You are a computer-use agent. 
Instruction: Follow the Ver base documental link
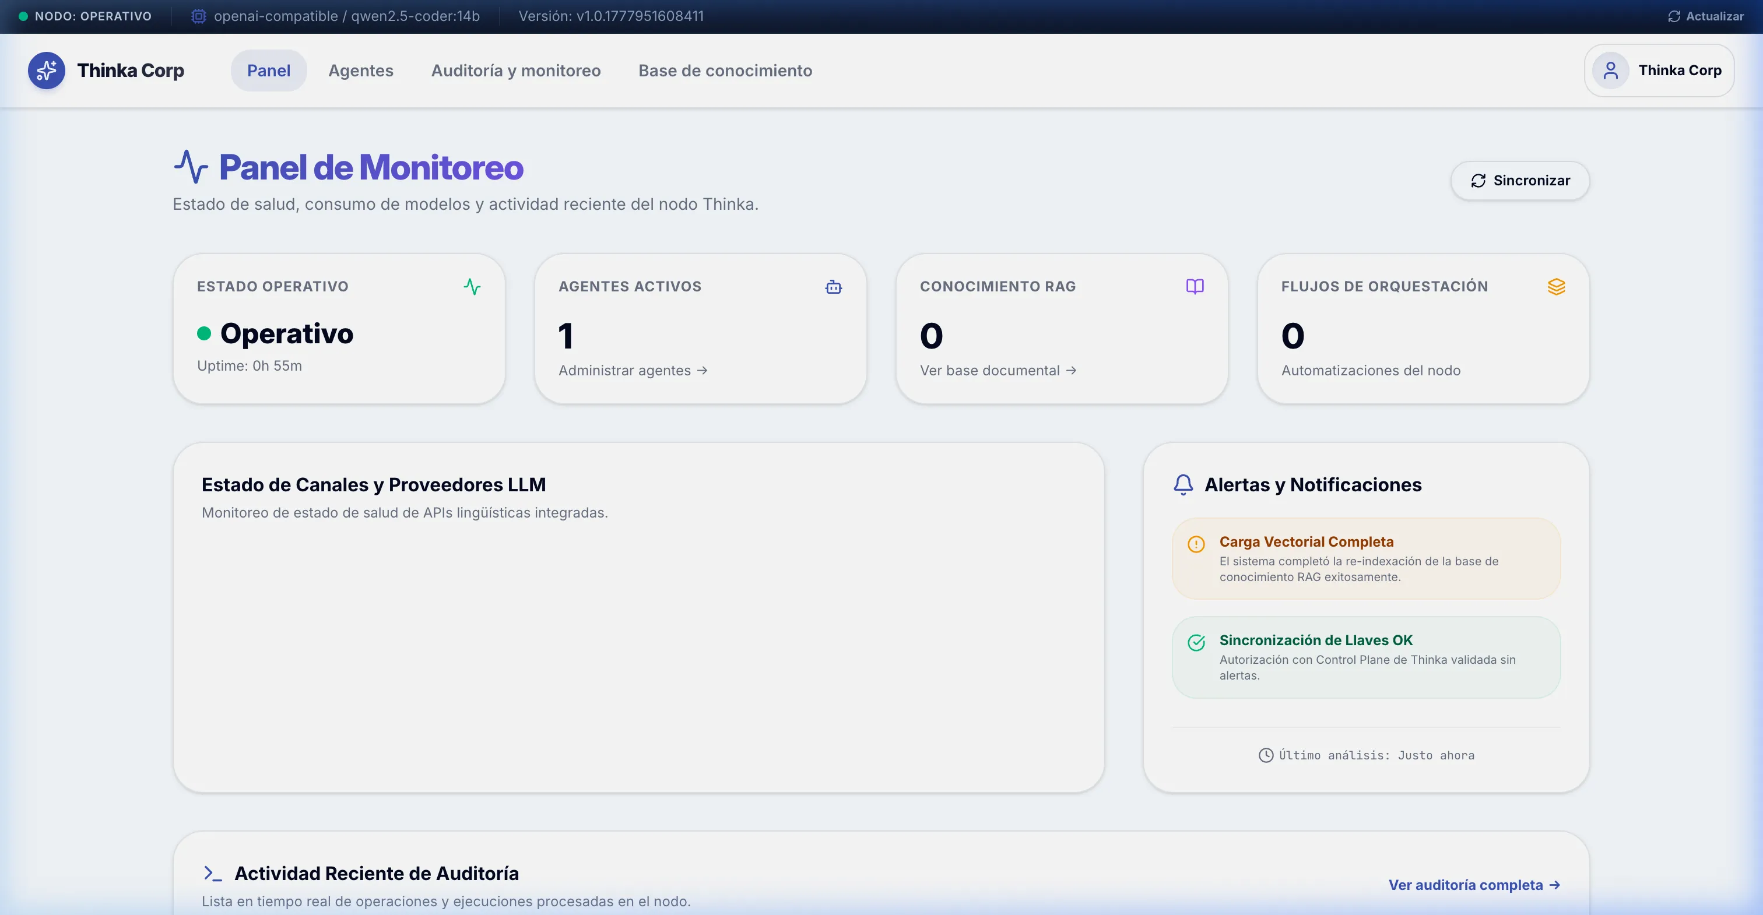pyautogui.click(x=998, y=370)
